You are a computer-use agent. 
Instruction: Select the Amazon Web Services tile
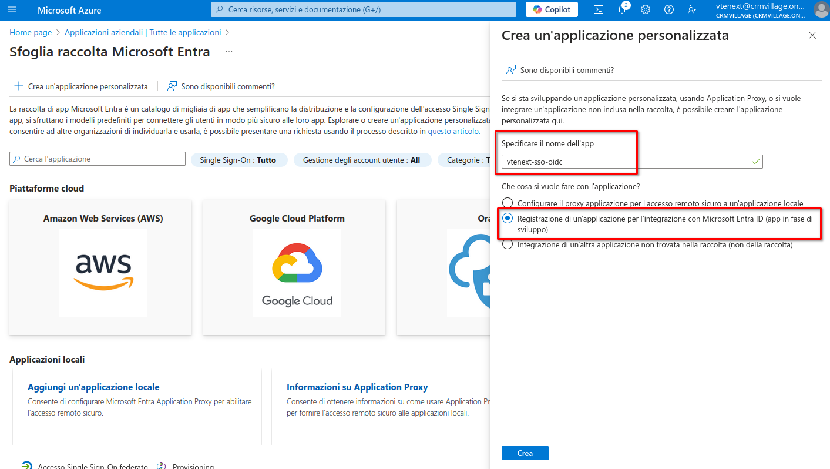[x=100, y=267]
